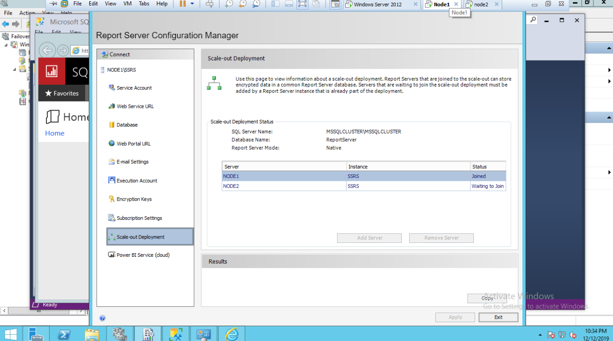Image resolution: width=613 pixels, height=341 pixels.
Task: Click the Connect button in sidebar
Action: coord(116,54)
